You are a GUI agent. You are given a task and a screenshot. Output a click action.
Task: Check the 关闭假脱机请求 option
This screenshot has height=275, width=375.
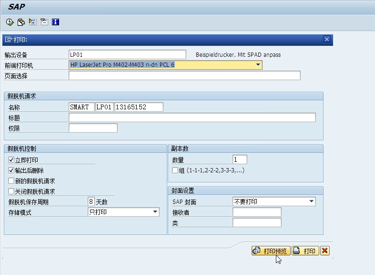pos(11,191)
